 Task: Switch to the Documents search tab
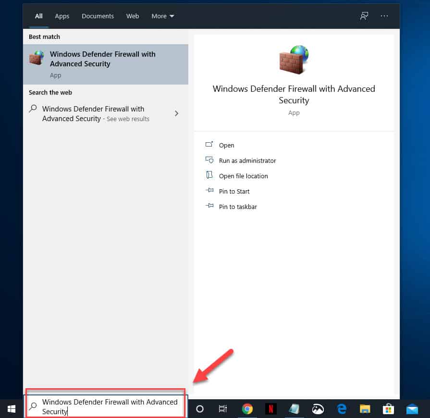[x=98, y=16]
